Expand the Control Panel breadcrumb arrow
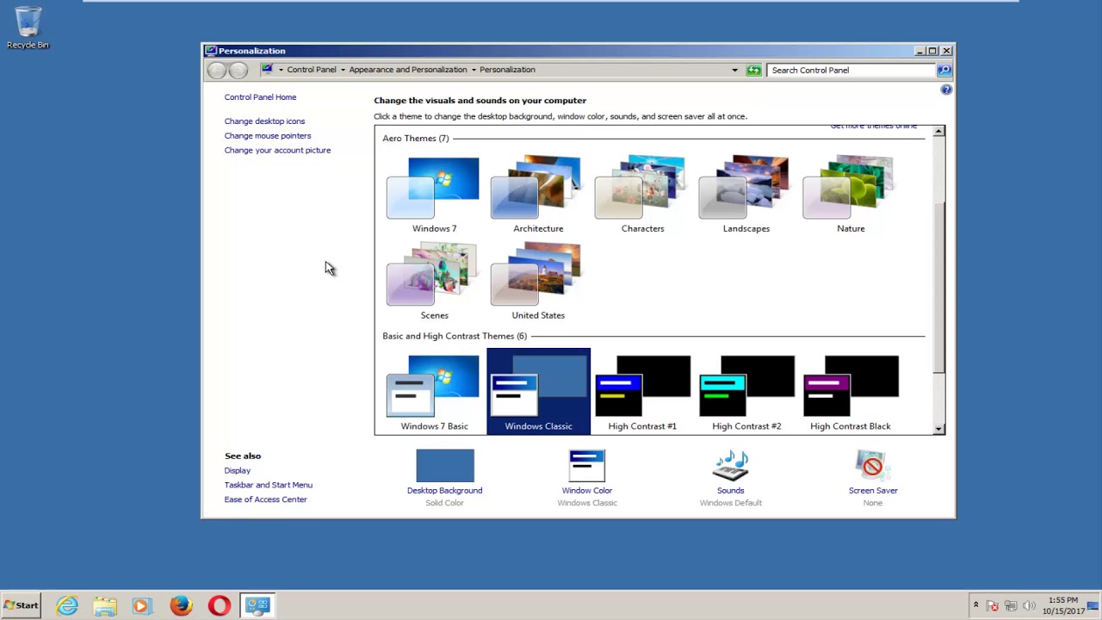The image size is (1102, 620). pyautogui.click(x=343, y=70)
